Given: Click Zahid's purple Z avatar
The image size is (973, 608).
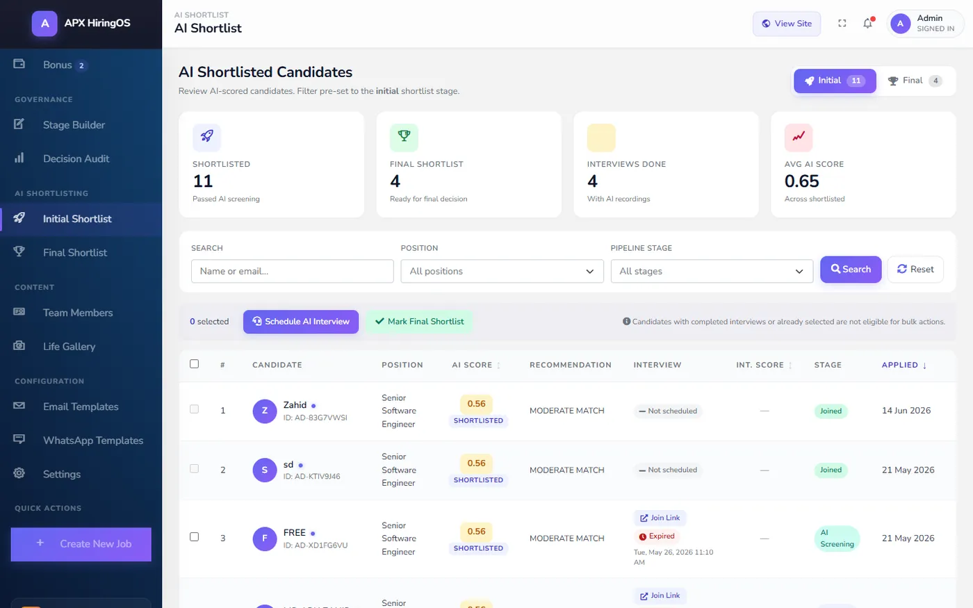Looking at the screenshot, I should (265, 411).
